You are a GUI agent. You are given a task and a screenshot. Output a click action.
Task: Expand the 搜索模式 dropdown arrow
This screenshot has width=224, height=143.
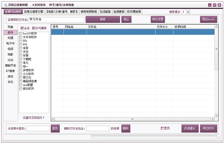(188, 12)
